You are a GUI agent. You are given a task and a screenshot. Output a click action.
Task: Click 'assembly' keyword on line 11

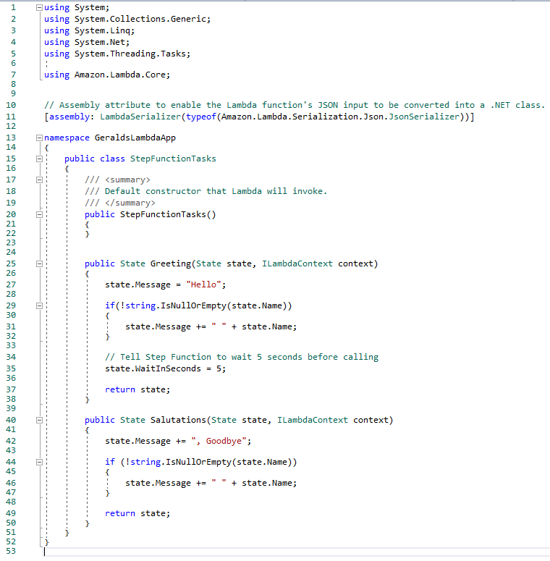tap(69, 117)
